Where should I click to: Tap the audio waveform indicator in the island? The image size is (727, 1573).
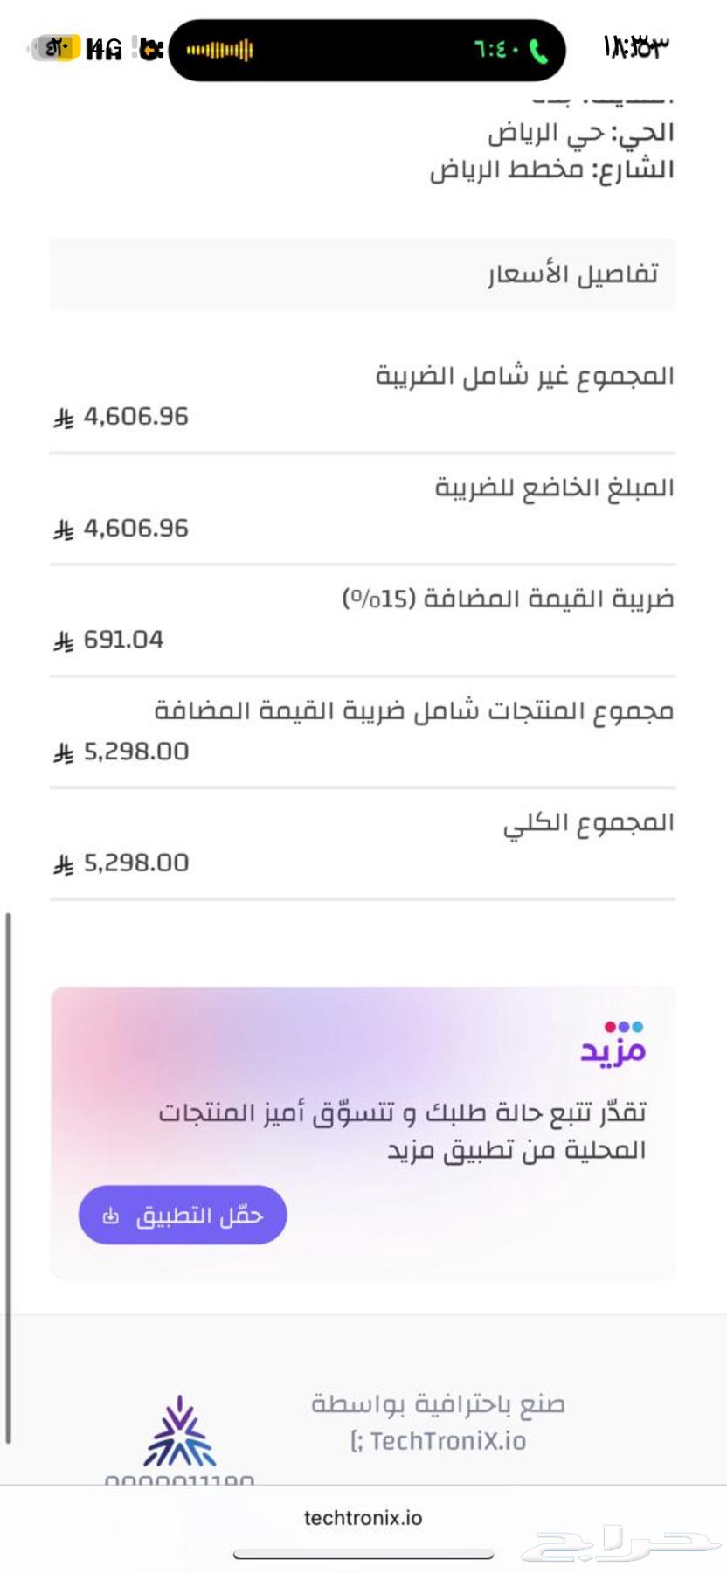(219, 51)
